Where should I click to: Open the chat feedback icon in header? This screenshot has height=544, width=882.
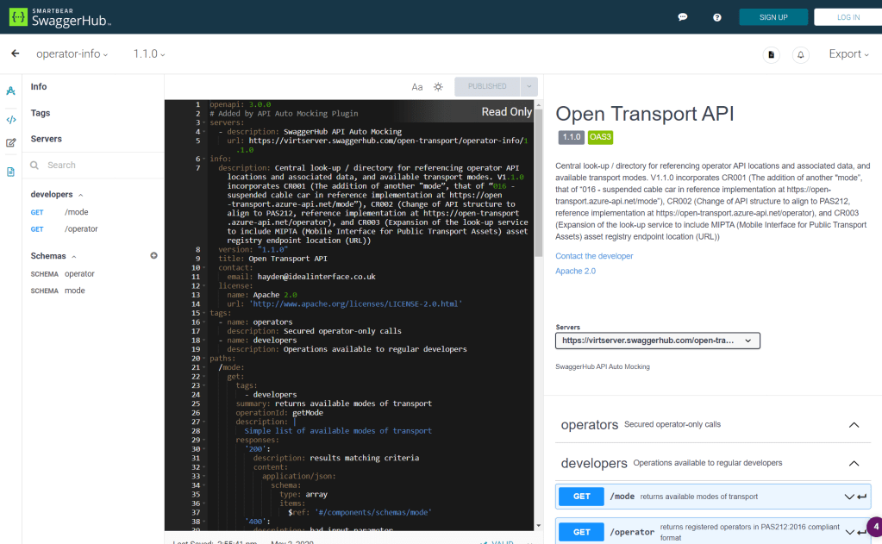point(683,17)
